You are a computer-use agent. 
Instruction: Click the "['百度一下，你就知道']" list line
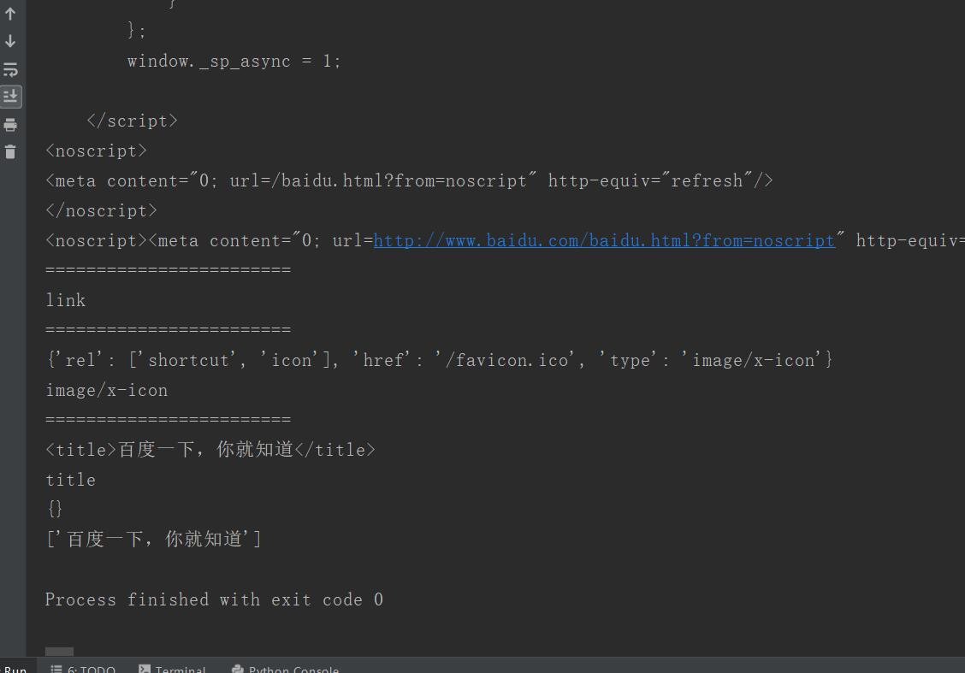[154, 539]
